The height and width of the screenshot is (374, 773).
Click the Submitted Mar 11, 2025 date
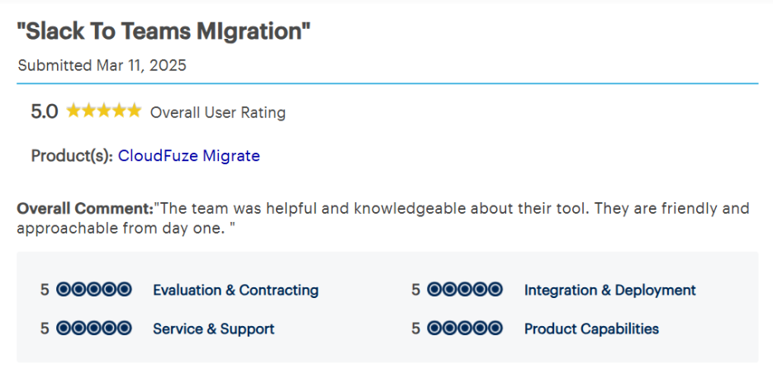click(x=102, y=65)
